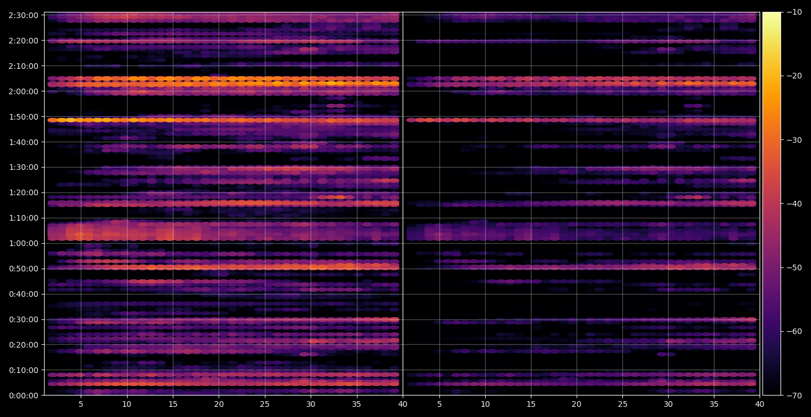
Task: Click x-axis label 10 of the right plot
Action: pyautogui.click(x=485, y=404)
